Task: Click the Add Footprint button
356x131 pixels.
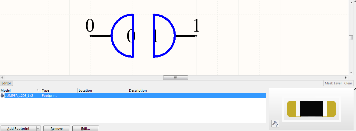Action: click(18, 129)
